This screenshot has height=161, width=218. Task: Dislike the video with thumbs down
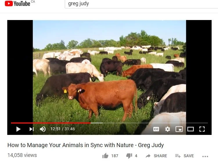tap(129, 156)
